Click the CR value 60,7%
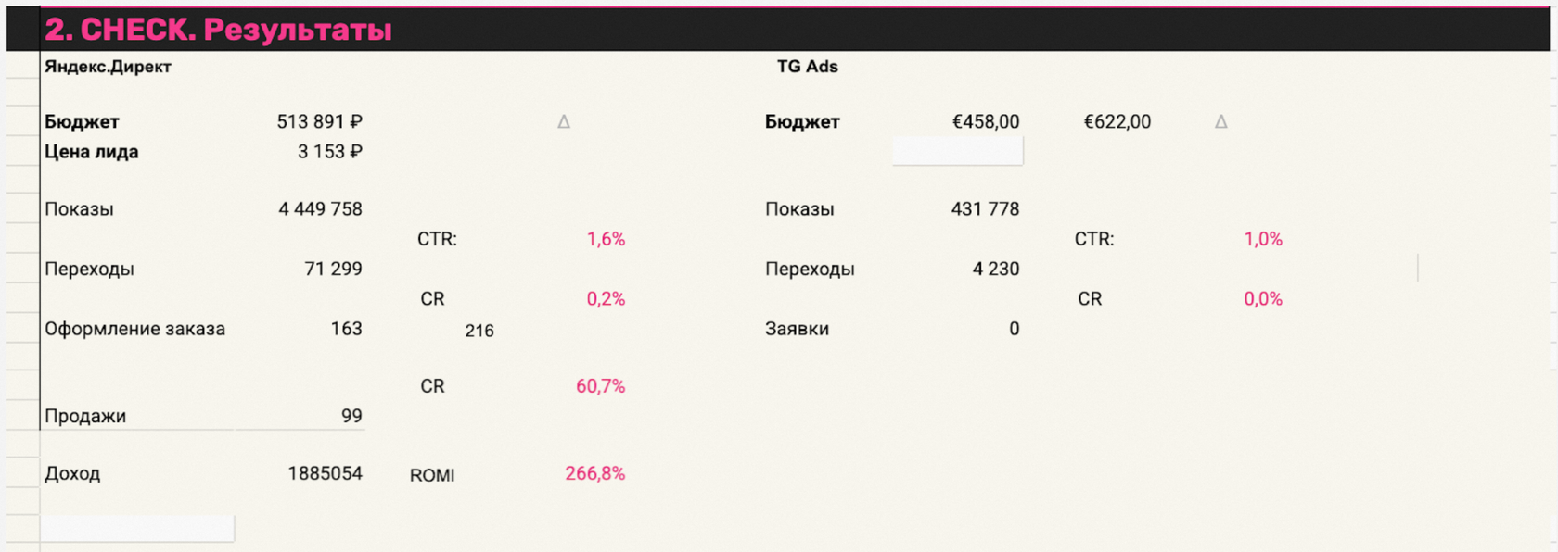Screen dimensions: 1558x552 coord(600,386)
